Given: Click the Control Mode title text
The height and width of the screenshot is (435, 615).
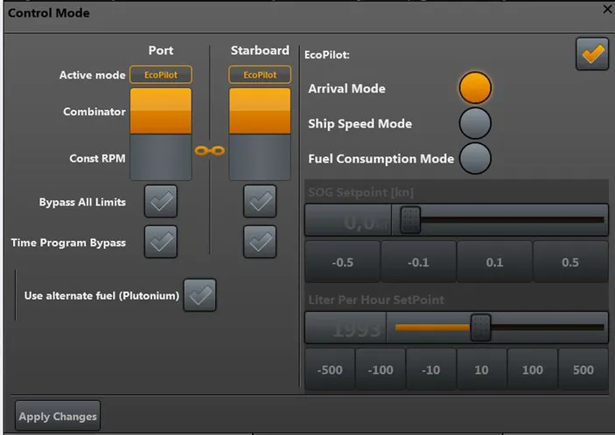Looking at the screenshot, I should [49, 13].
